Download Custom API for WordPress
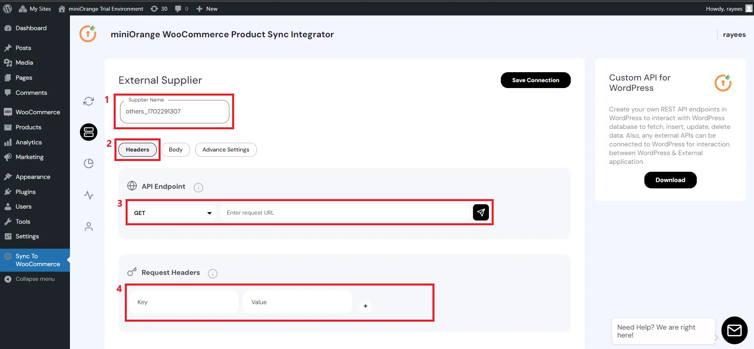This screenshot has width=754, height=349. [670, 180]
